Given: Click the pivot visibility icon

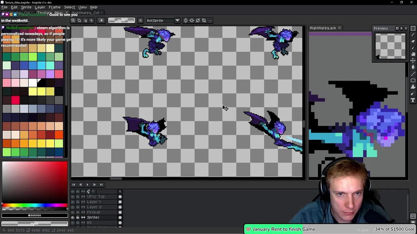Looking at the screenshot, I should pos(140,20).
